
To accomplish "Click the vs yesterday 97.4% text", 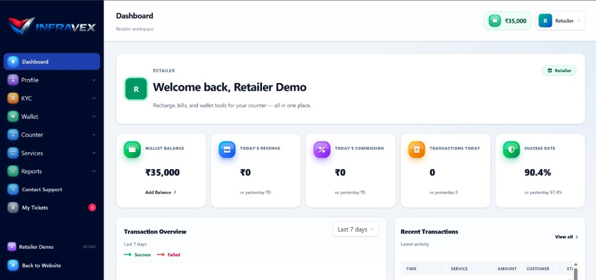I will point(543,192).
